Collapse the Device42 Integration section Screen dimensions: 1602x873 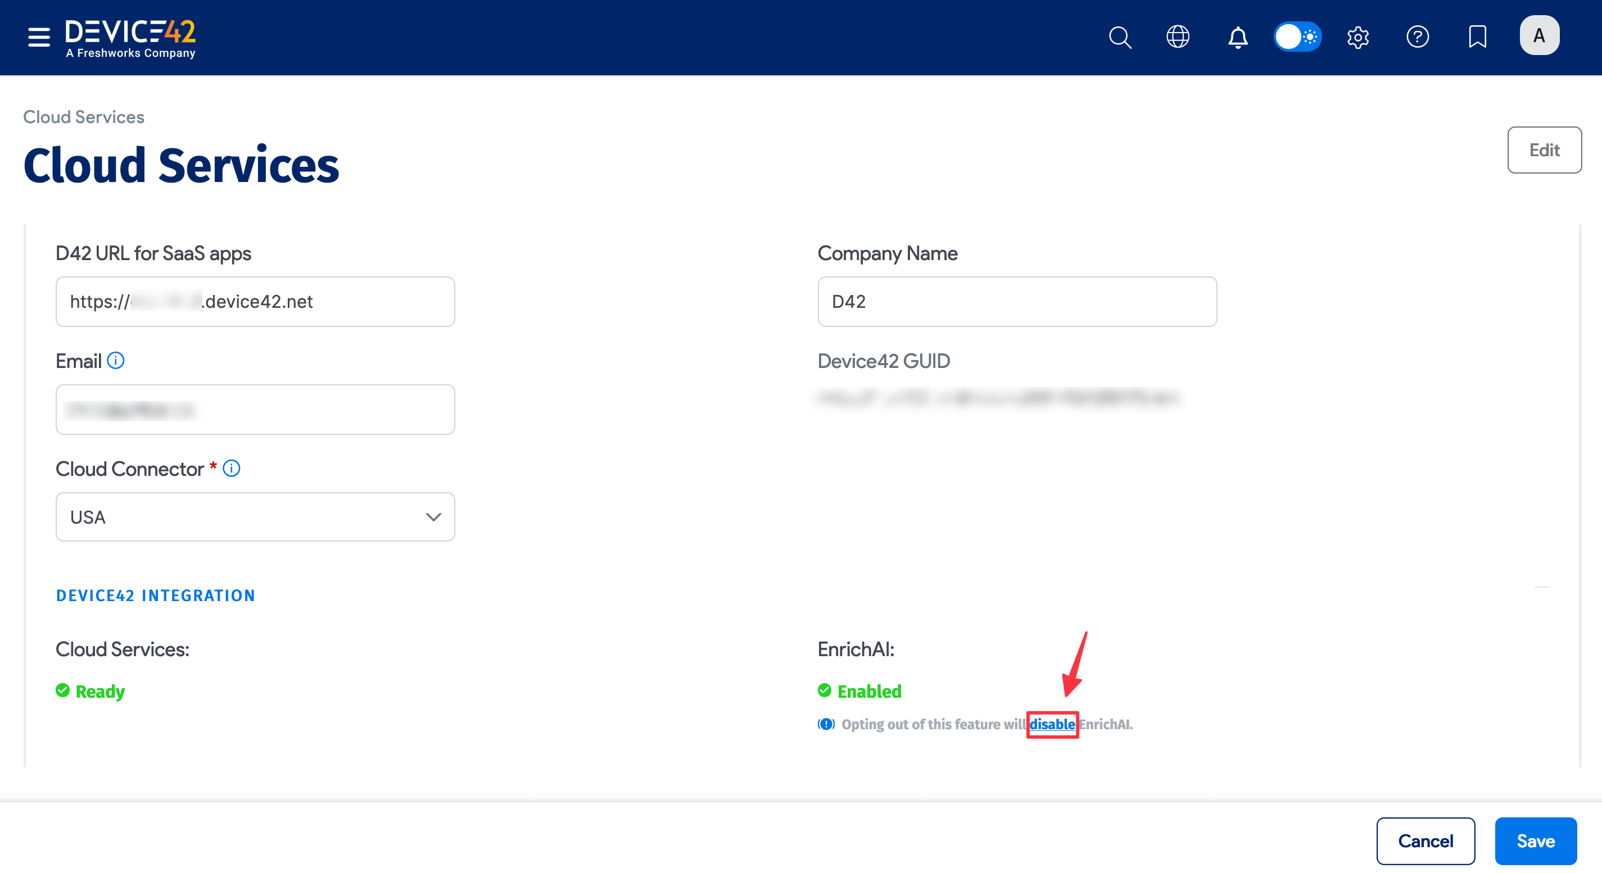[1541, 586]
